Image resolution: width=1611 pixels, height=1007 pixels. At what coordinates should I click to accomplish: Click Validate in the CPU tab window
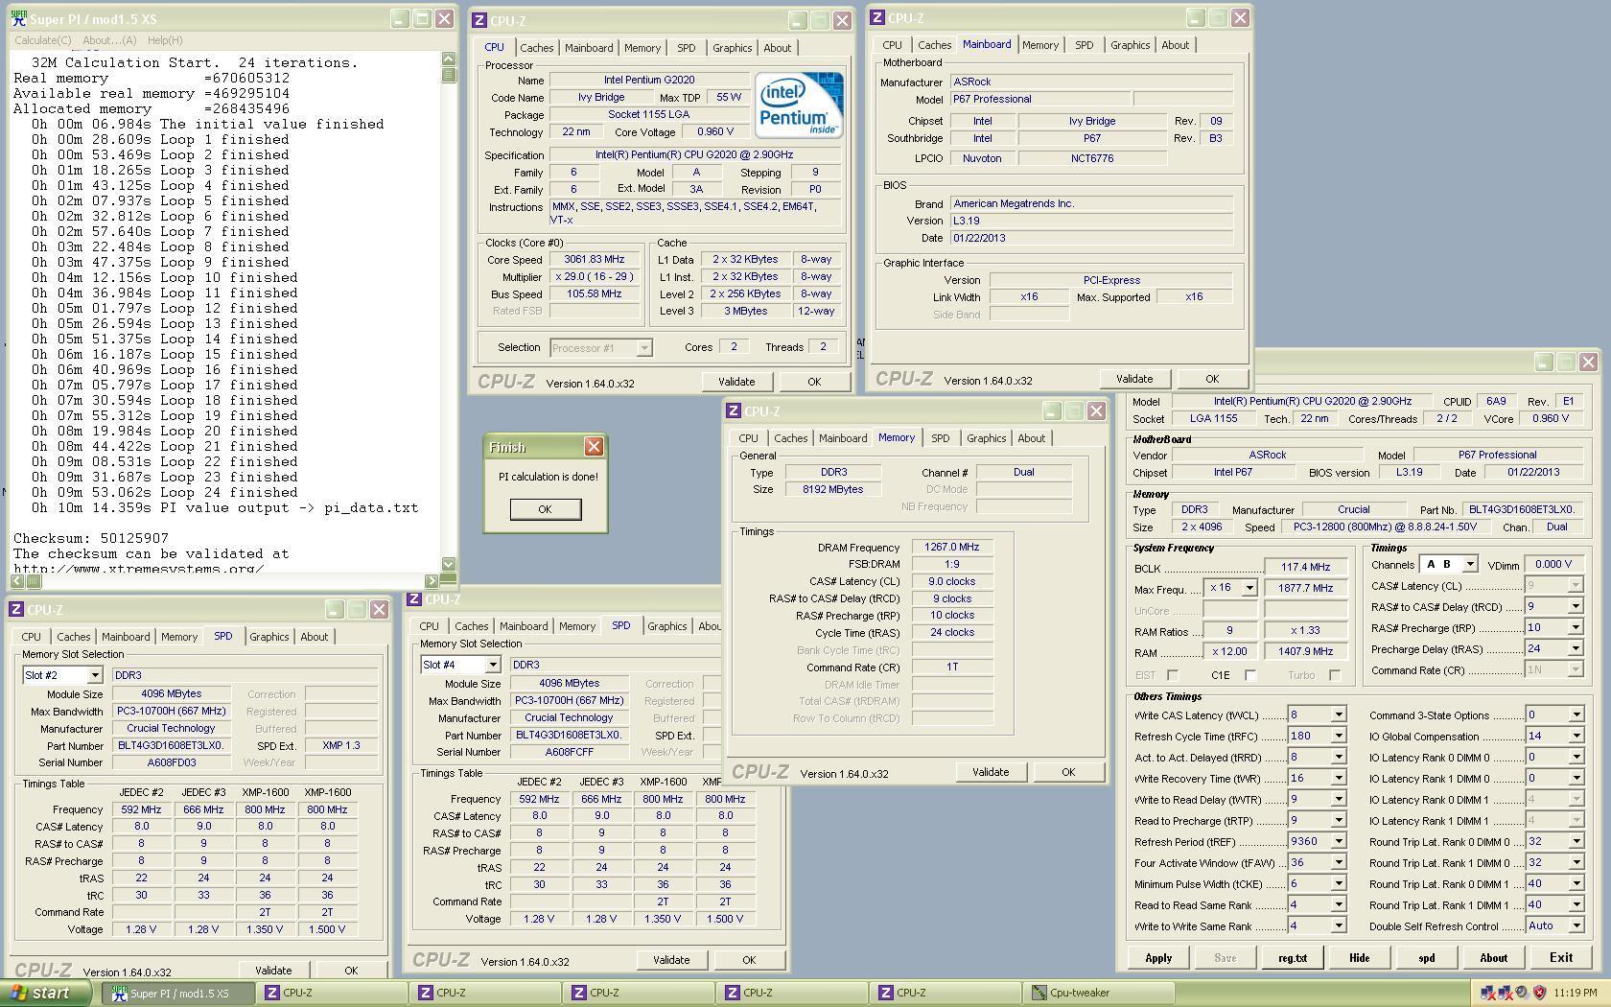pyautogui.click(x=736, y=382)
